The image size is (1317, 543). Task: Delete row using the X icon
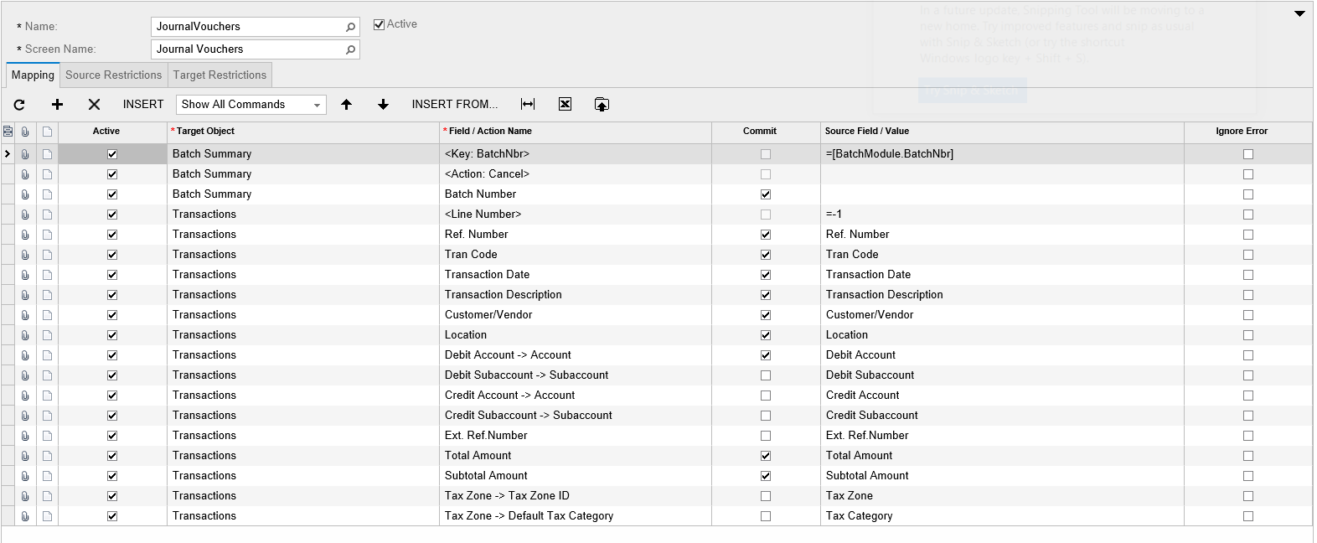(x=94, y=105)
